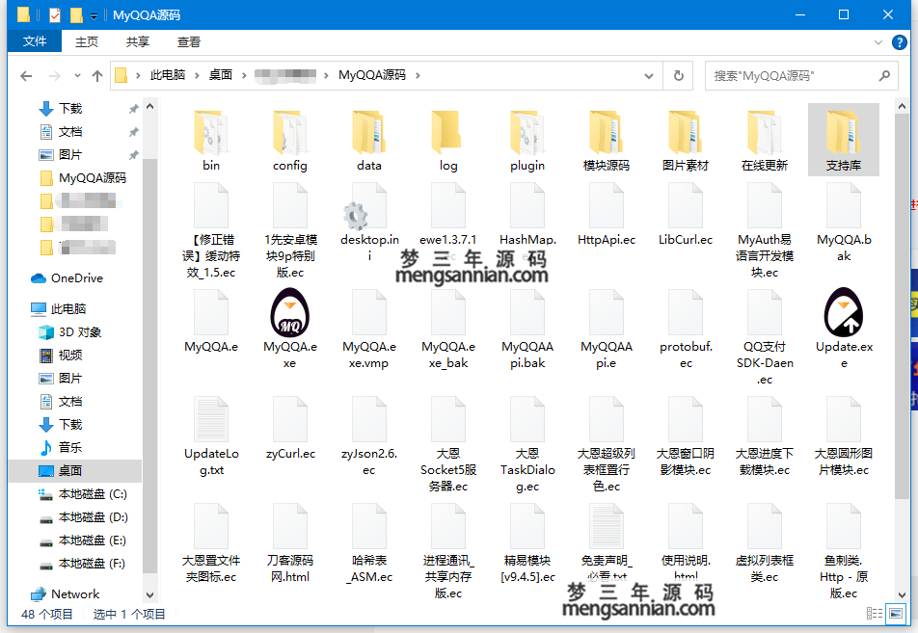Select MyQQA.e source file
Viewport: 918px width, 633px height.
coord(211,321)
